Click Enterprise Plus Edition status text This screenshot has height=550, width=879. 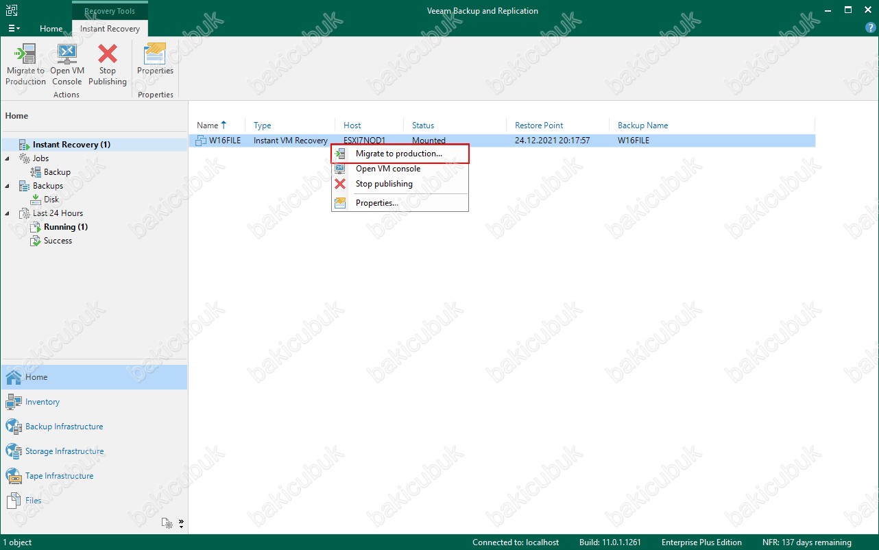701,542
